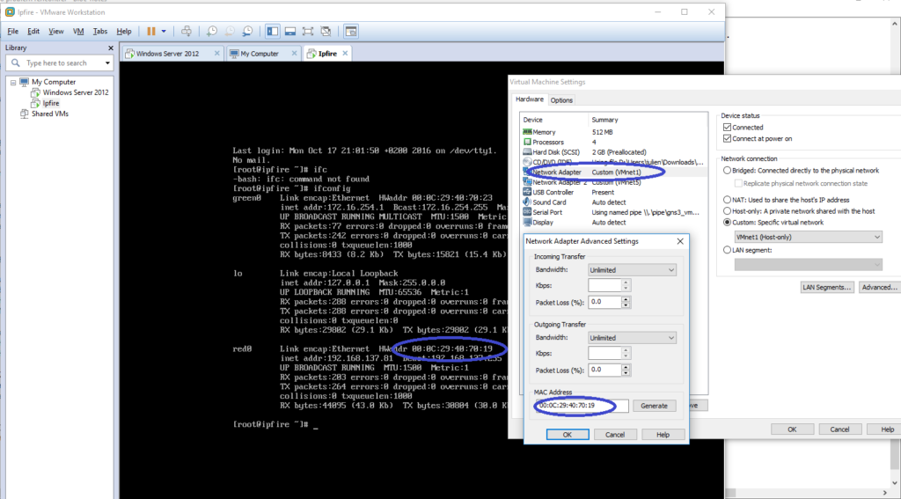Switch to the Options tab in VM Settings
Viewport: 901px width, 499px height.
pos(561,100)
